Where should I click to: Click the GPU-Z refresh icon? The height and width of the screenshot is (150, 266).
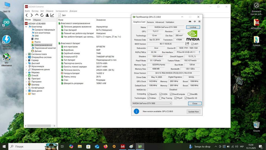(x=195, y=22)
